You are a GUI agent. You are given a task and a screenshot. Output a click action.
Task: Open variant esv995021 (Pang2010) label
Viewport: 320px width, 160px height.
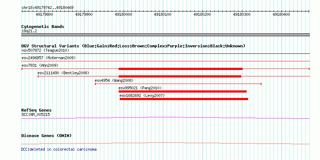[140, 88]
